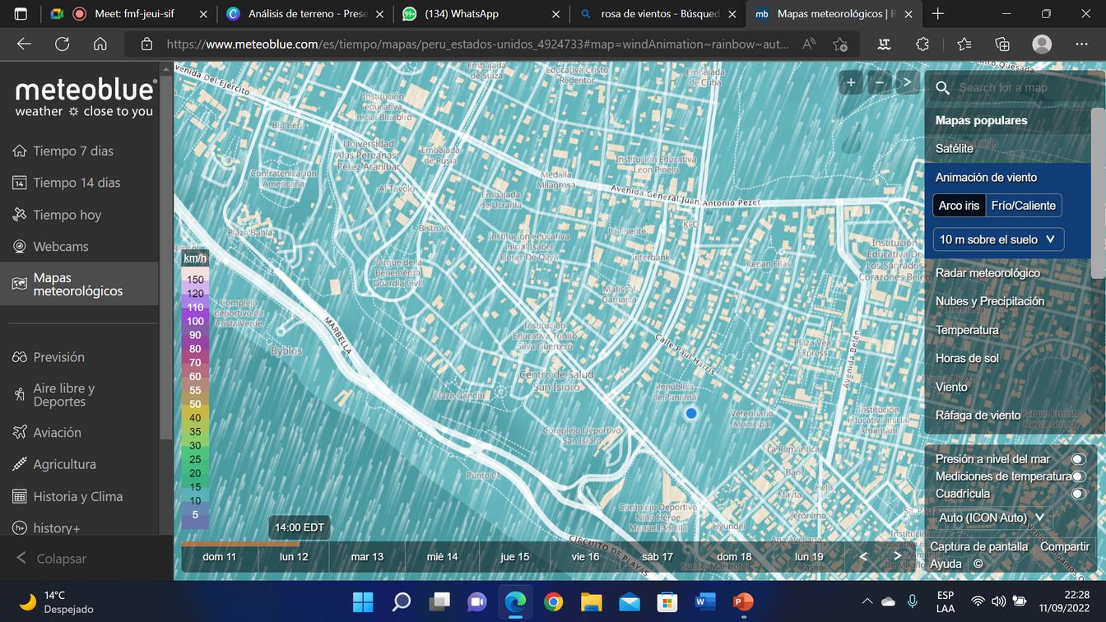1106x622 pixels.
Task: Select Frío/Caliente color scheme
Action: click(x=1024, y=206)
